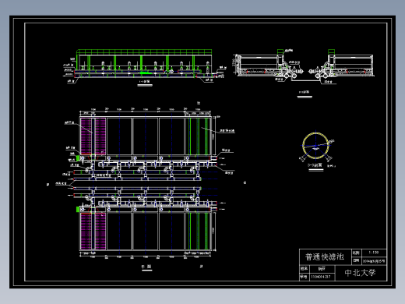Select the yellow circular pipe section

pyautogui.click(x=315, y=146)
